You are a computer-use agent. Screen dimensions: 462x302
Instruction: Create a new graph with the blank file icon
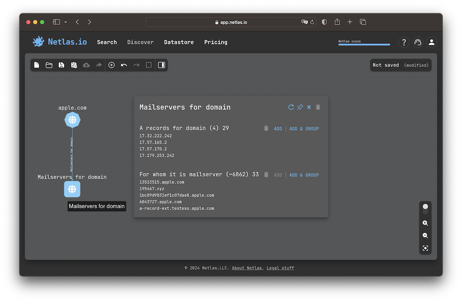(x=37, y=65)
